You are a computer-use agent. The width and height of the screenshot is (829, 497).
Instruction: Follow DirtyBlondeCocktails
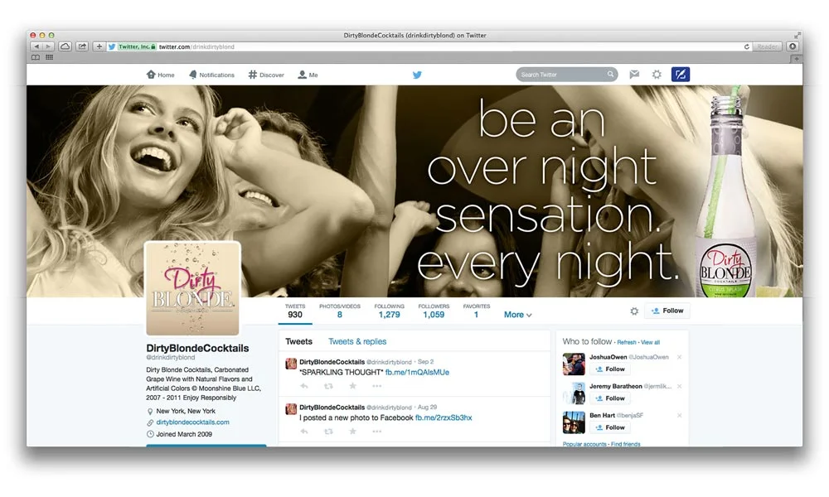[x=667, y=311]
